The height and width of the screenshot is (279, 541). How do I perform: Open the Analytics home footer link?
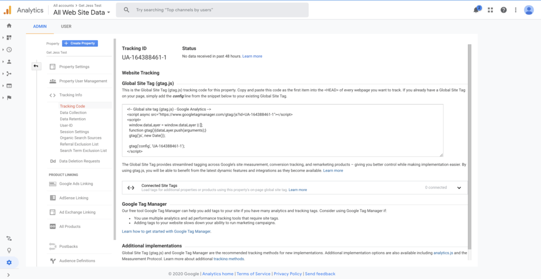pos(218,274)
